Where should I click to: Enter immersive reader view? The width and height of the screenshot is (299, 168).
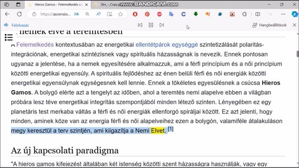coord(109,14)
